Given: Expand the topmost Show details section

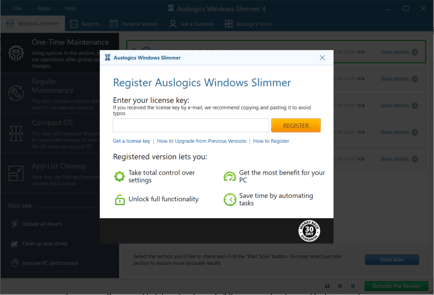Looking at the screenshot, I should [396, 52].
